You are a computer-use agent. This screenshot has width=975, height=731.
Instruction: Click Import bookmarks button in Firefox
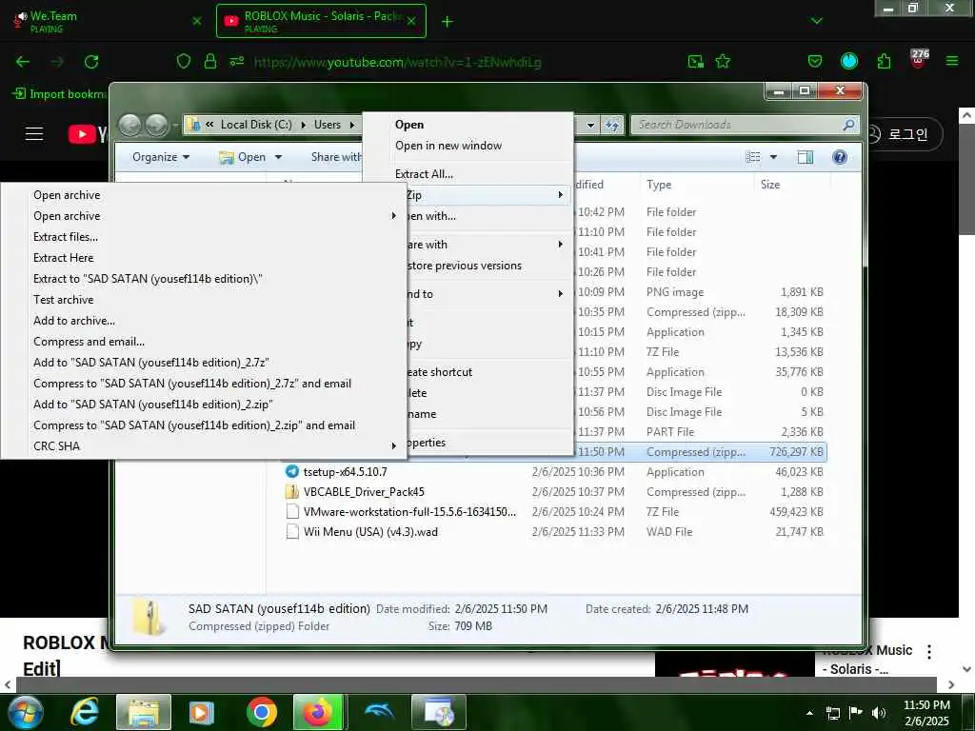click(x=60, y=94)
